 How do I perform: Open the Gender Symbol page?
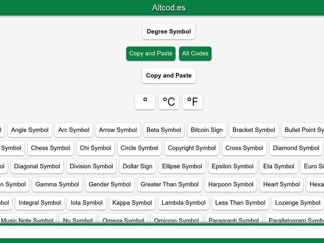click(x=110, y=184)
